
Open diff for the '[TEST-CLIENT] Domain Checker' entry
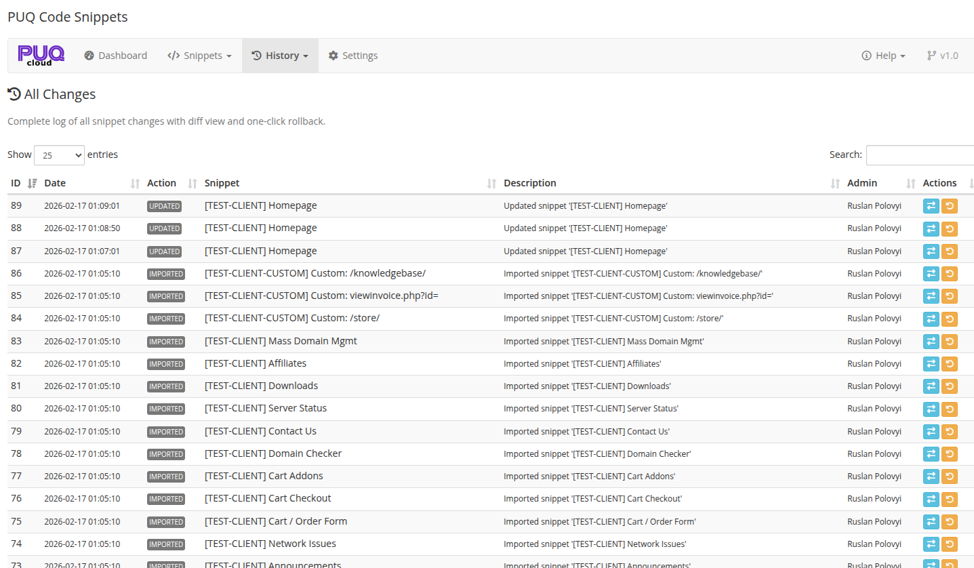coord(930,453)
